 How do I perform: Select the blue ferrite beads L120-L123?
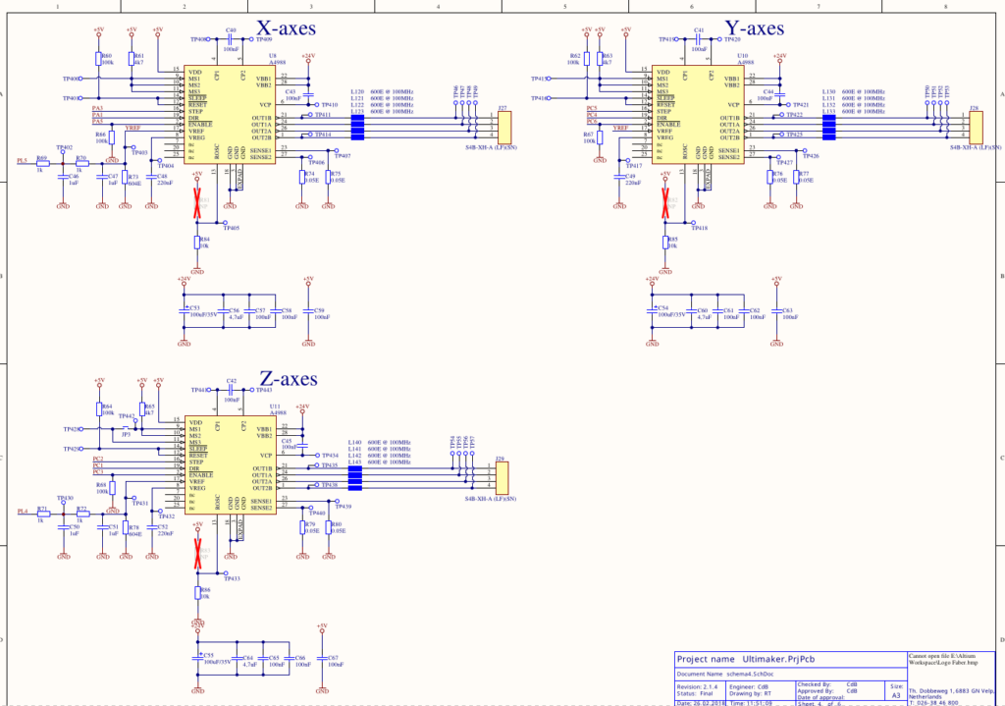coord(357,127)
